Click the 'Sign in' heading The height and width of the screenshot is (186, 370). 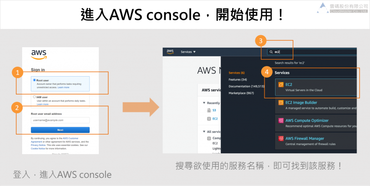click(x=38, y=70)
